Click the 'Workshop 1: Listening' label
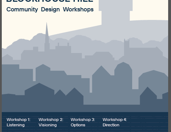 pyautogui.click(x=19, y=122)
